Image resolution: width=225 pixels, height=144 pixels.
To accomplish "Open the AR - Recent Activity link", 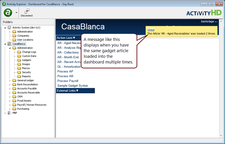I will (69, 62).
